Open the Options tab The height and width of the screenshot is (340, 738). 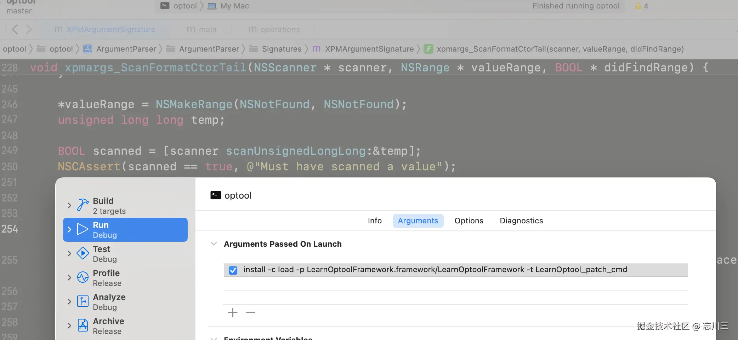469,221
